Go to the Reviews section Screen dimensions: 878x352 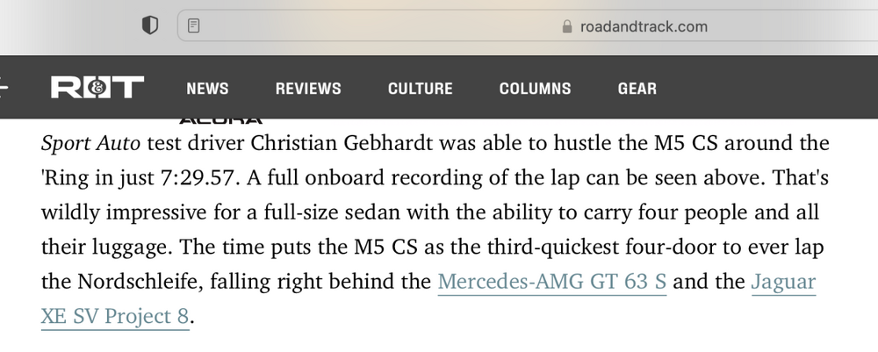tap(308, 89)
